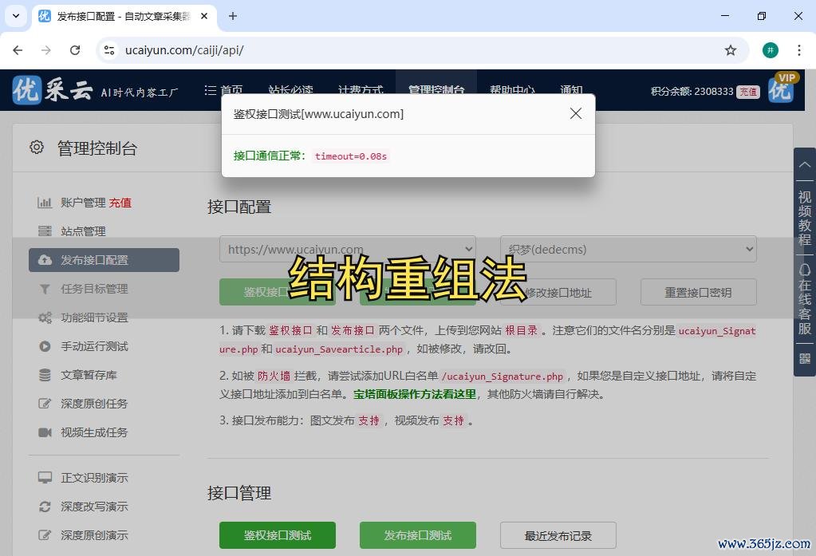Select 发布接口配置 in sidebar
Viewport: 816px width, 556px height.
point(104,260)
